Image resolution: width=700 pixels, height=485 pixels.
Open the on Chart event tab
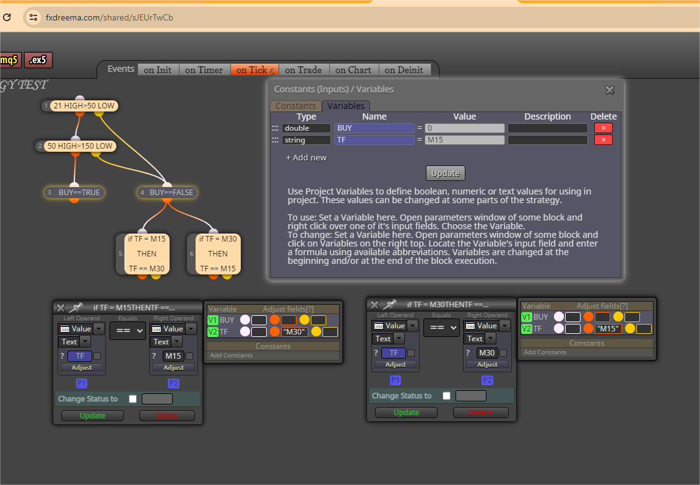[353, 69]
